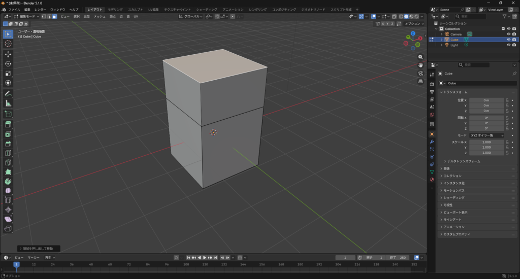Select the Move tool in toolbar
This screenshot has height=279, width=520.
pyautogui.click(x=8, y=54)
